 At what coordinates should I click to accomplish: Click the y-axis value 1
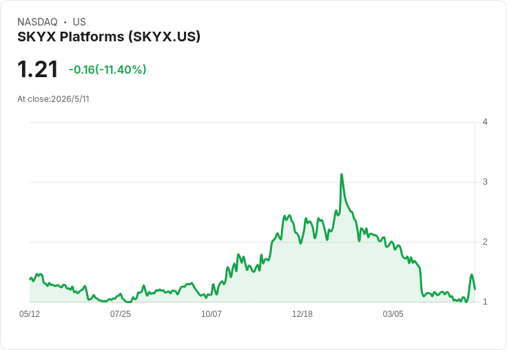tap(485, 302)
